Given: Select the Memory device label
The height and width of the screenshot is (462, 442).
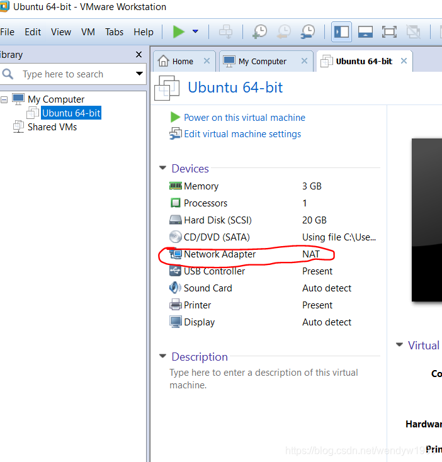Looking at the screenshot, I should 201,186.
